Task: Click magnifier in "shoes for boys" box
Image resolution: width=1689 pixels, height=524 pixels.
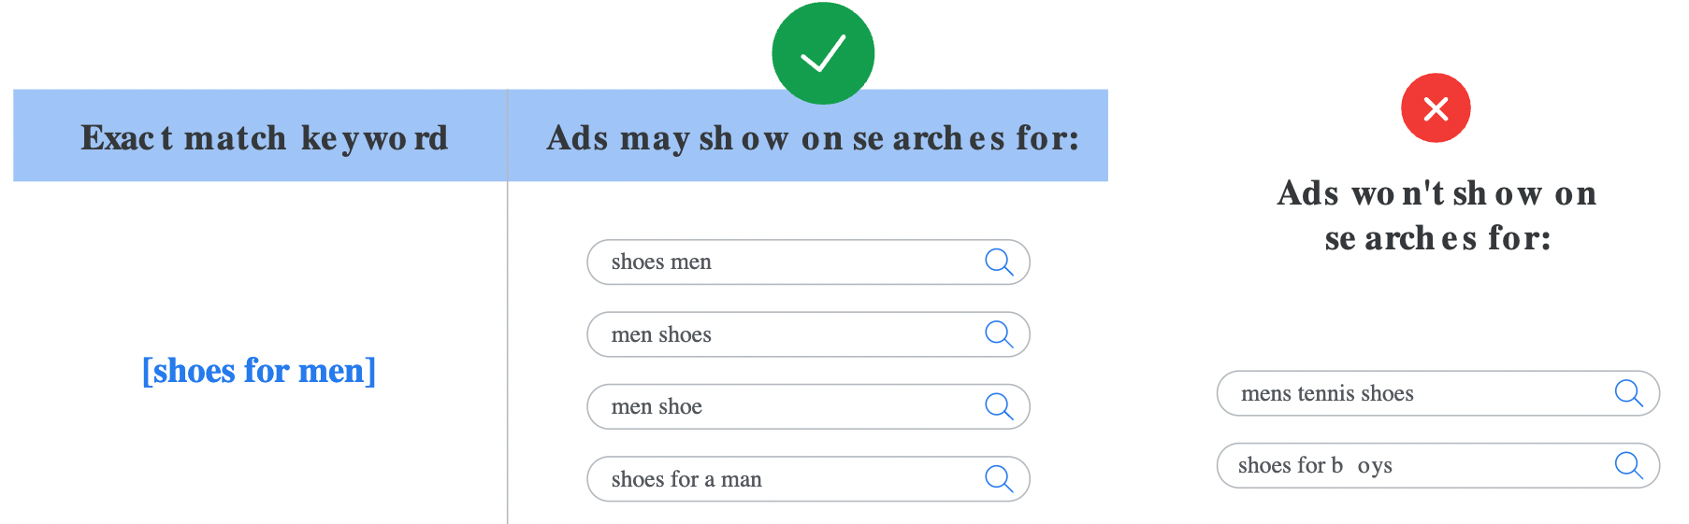Action: click(x=1628, y=465)
